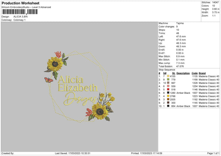Select the Max Stitch value '6.9 mm'
The image size is (221, 156).
point(180,56)
